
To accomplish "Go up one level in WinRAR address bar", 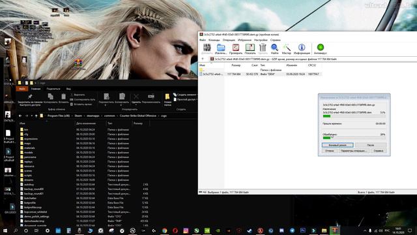I will 203,59.
